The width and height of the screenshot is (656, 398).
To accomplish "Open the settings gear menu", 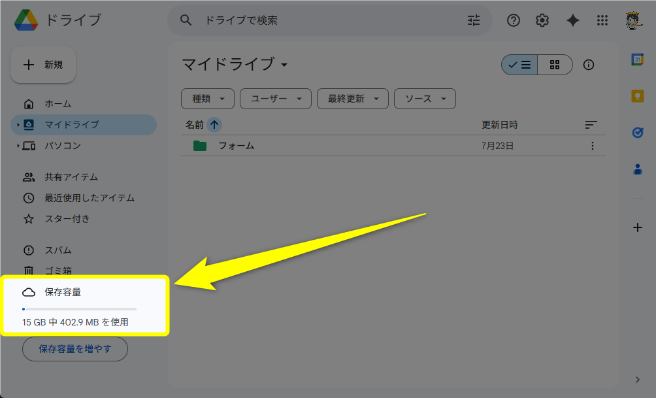I will [542, 20].
